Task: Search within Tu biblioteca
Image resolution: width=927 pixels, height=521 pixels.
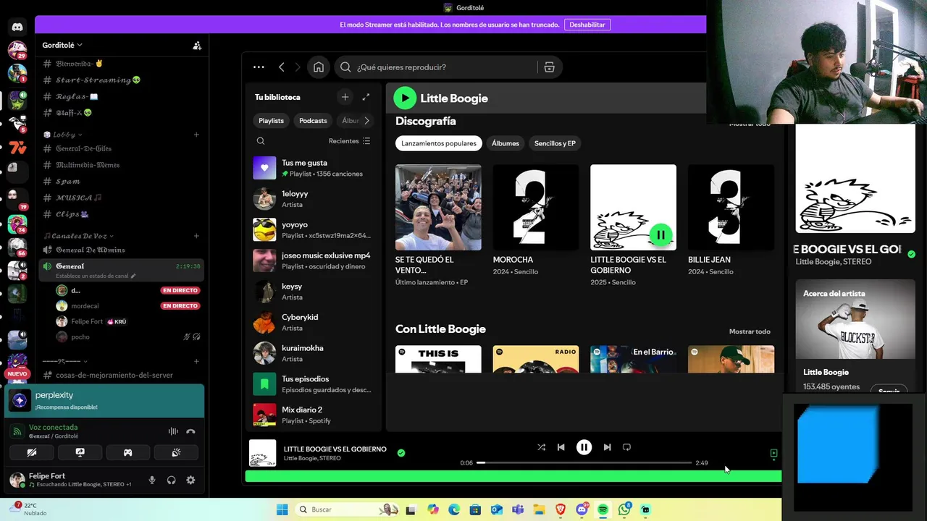Action: (261, 141)
